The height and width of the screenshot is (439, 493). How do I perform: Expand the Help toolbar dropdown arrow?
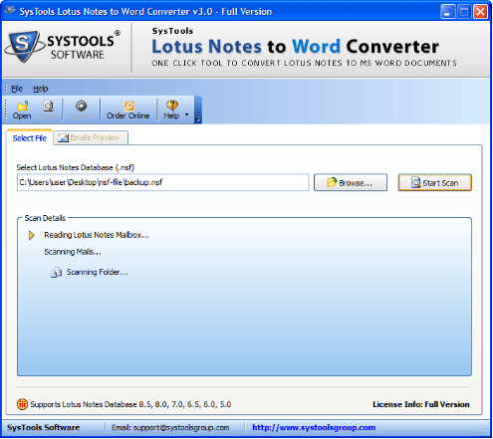point(186,114)
